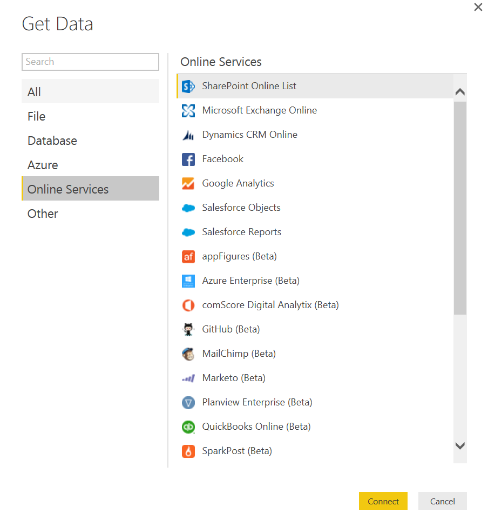488x526 pixels.
Task: Pick 'MailChimp (Beta)' label
Action: tap(239, 354)
